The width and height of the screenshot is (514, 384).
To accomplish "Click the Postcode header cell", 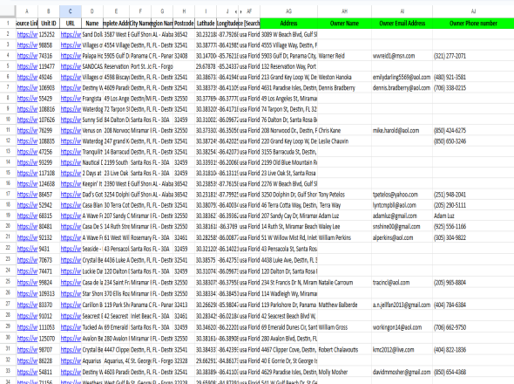I will (x=184, y=24).
